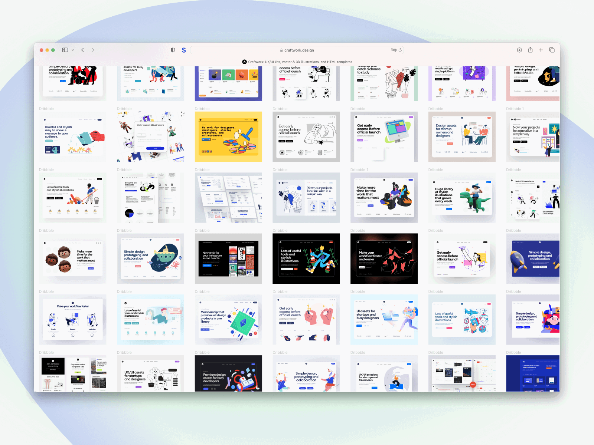The height and width of the screenshot is (445, 594).
Task: Open the 'Make your workflow faster' white thumbnail
Action: [x=73, y=320]
